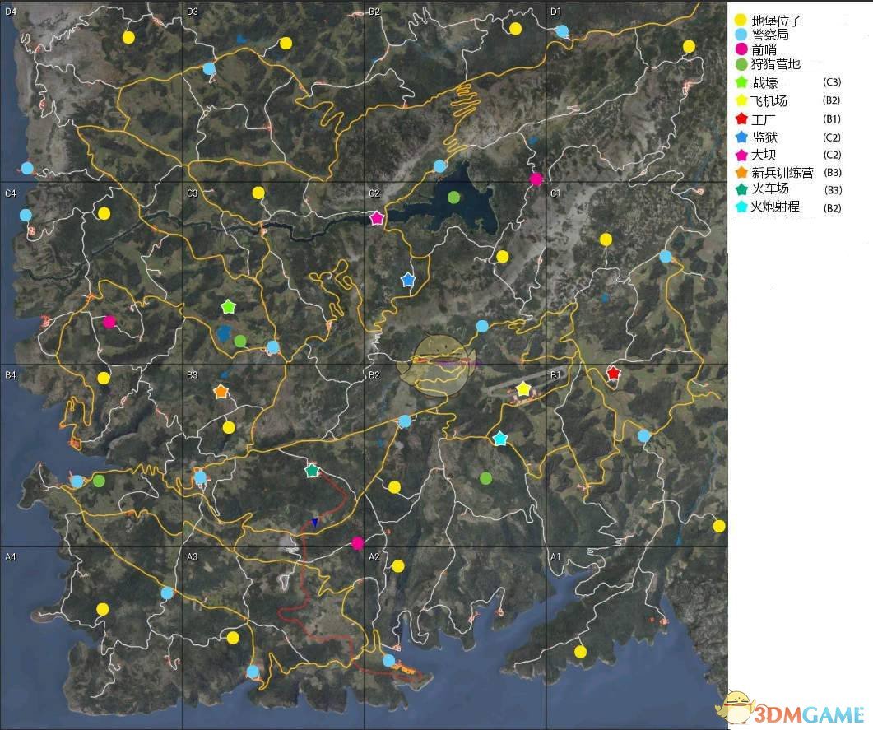Viewport: 873px width, 730px height.
Task: Click the (C3) grid reference in the legend
Action: (x=832, y=81)
